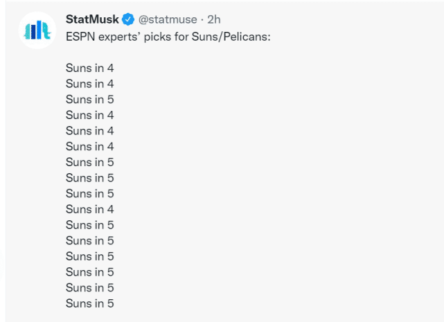Select the final Suns in 5 pick
444x322 pixels.
tap(90, 303)
